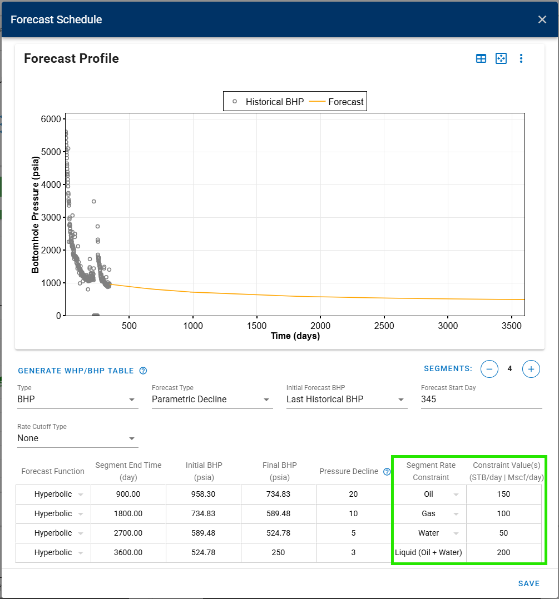The height and width of the screenshot is (599, 559).
Task: Click the Save button
Action: [528, 583]
